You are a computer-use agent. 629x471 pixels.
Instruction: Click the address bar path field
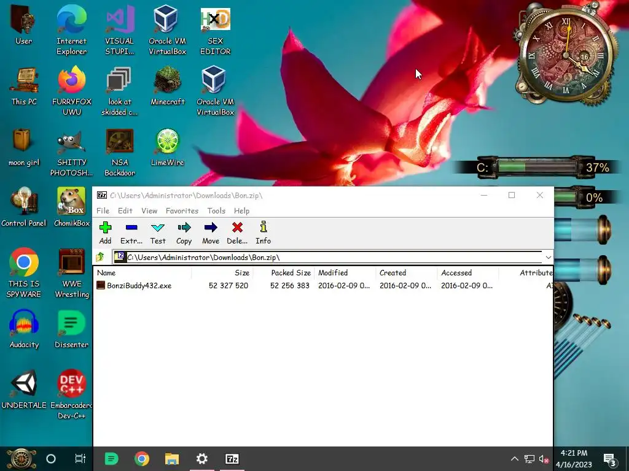(x=328, y=257)
